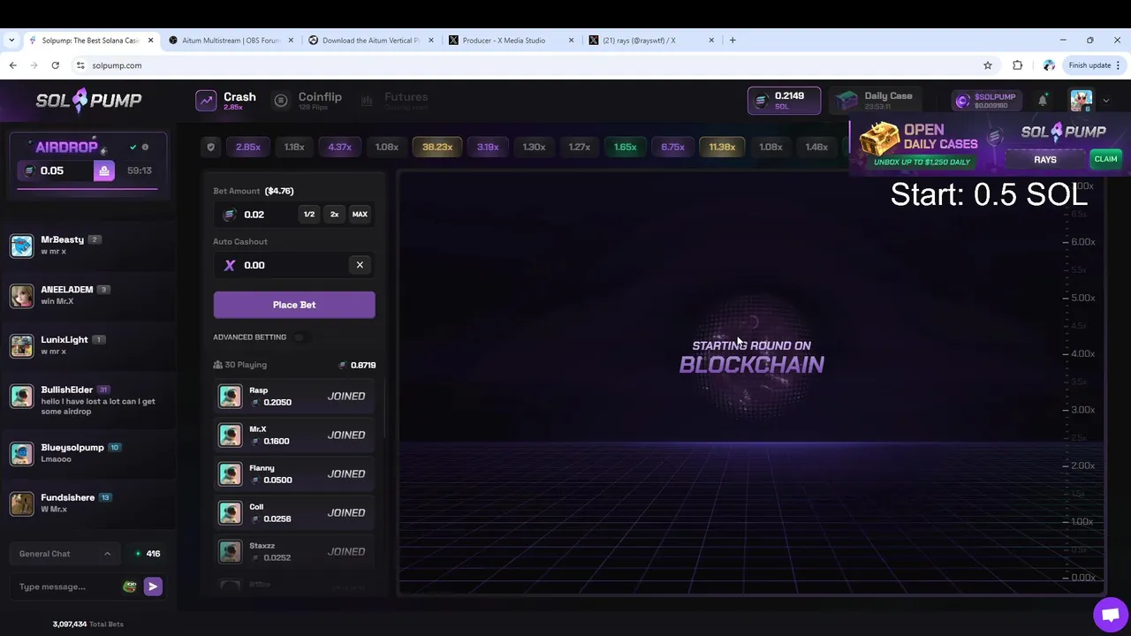Click BullishElder's chat avatar
1131x636 pixels.
pyautogui.click(x=21, y=396)
